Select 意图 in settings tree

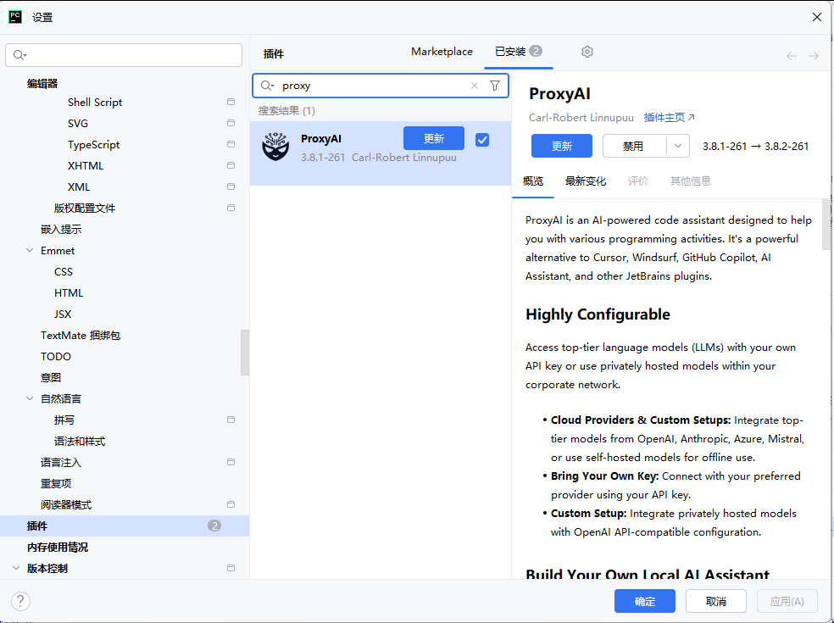(x=51, y=378)
